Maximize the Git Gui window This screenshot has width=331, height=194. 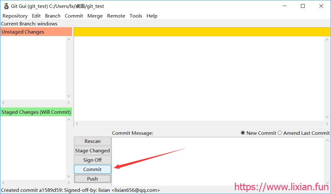[303, 6]
